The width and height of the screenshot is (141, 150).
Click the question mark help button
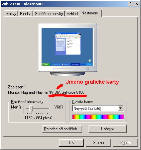point(131,4)
